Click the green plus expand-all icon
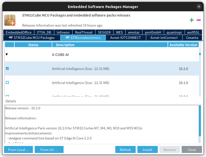Viewport: 206px width, 157px height. (191, 20)
